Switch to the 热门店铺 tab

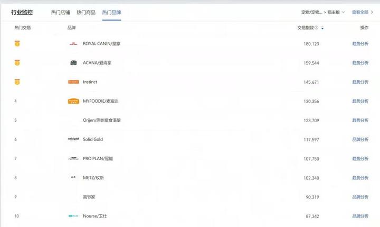pyautogui.click(x=60, y=12)
